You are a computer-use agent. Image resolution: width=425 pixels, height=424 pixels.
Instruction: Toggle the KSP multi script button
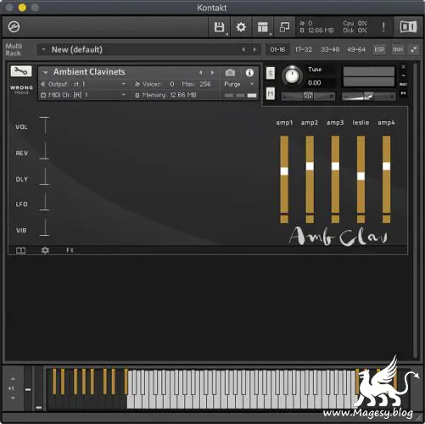(x=379, y=50)
